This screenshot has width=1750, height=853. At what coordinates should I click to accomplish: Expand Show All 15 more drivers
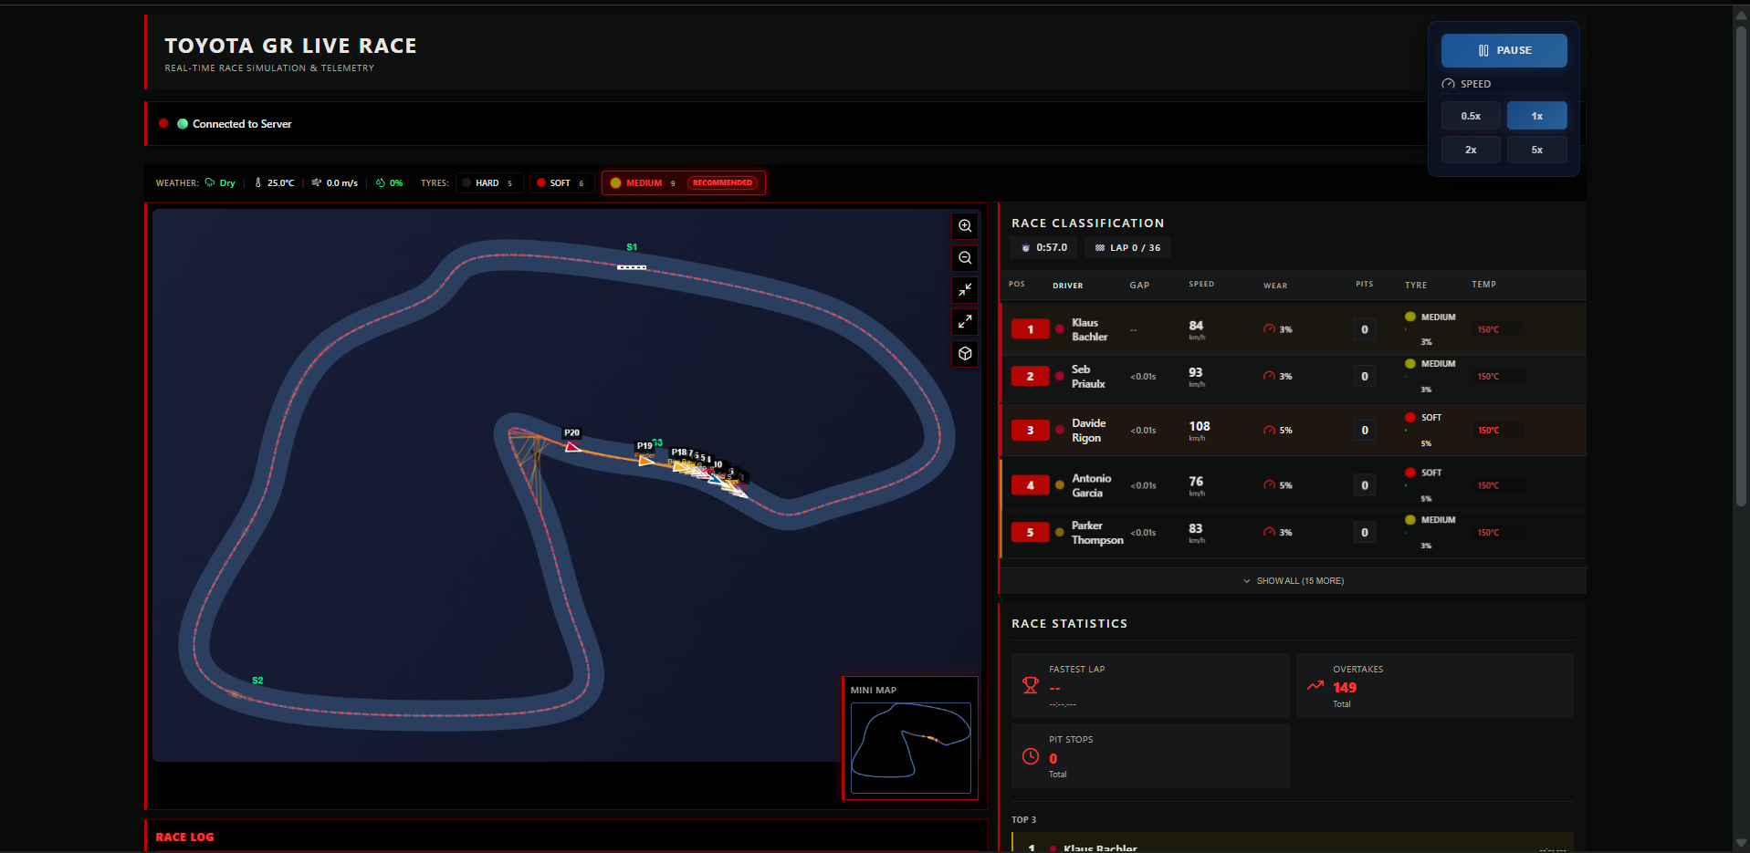pyautogui.click(x=1294, y=581)
